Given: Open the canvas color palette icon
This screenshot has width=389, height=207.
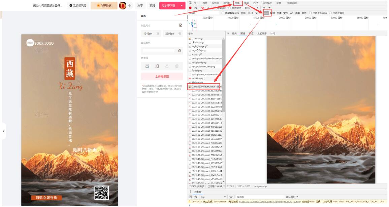Looking at the screenshot, I should click(180, 51).
